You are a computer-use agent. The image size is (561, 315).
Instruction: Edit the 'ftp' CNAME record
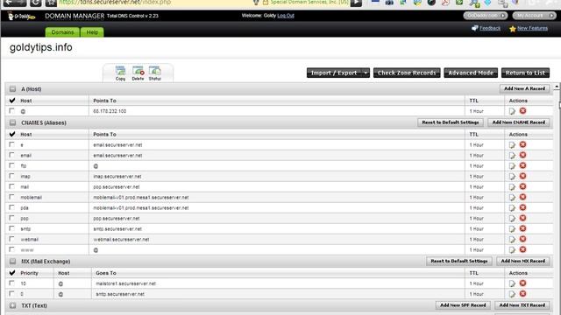(512, 165)
